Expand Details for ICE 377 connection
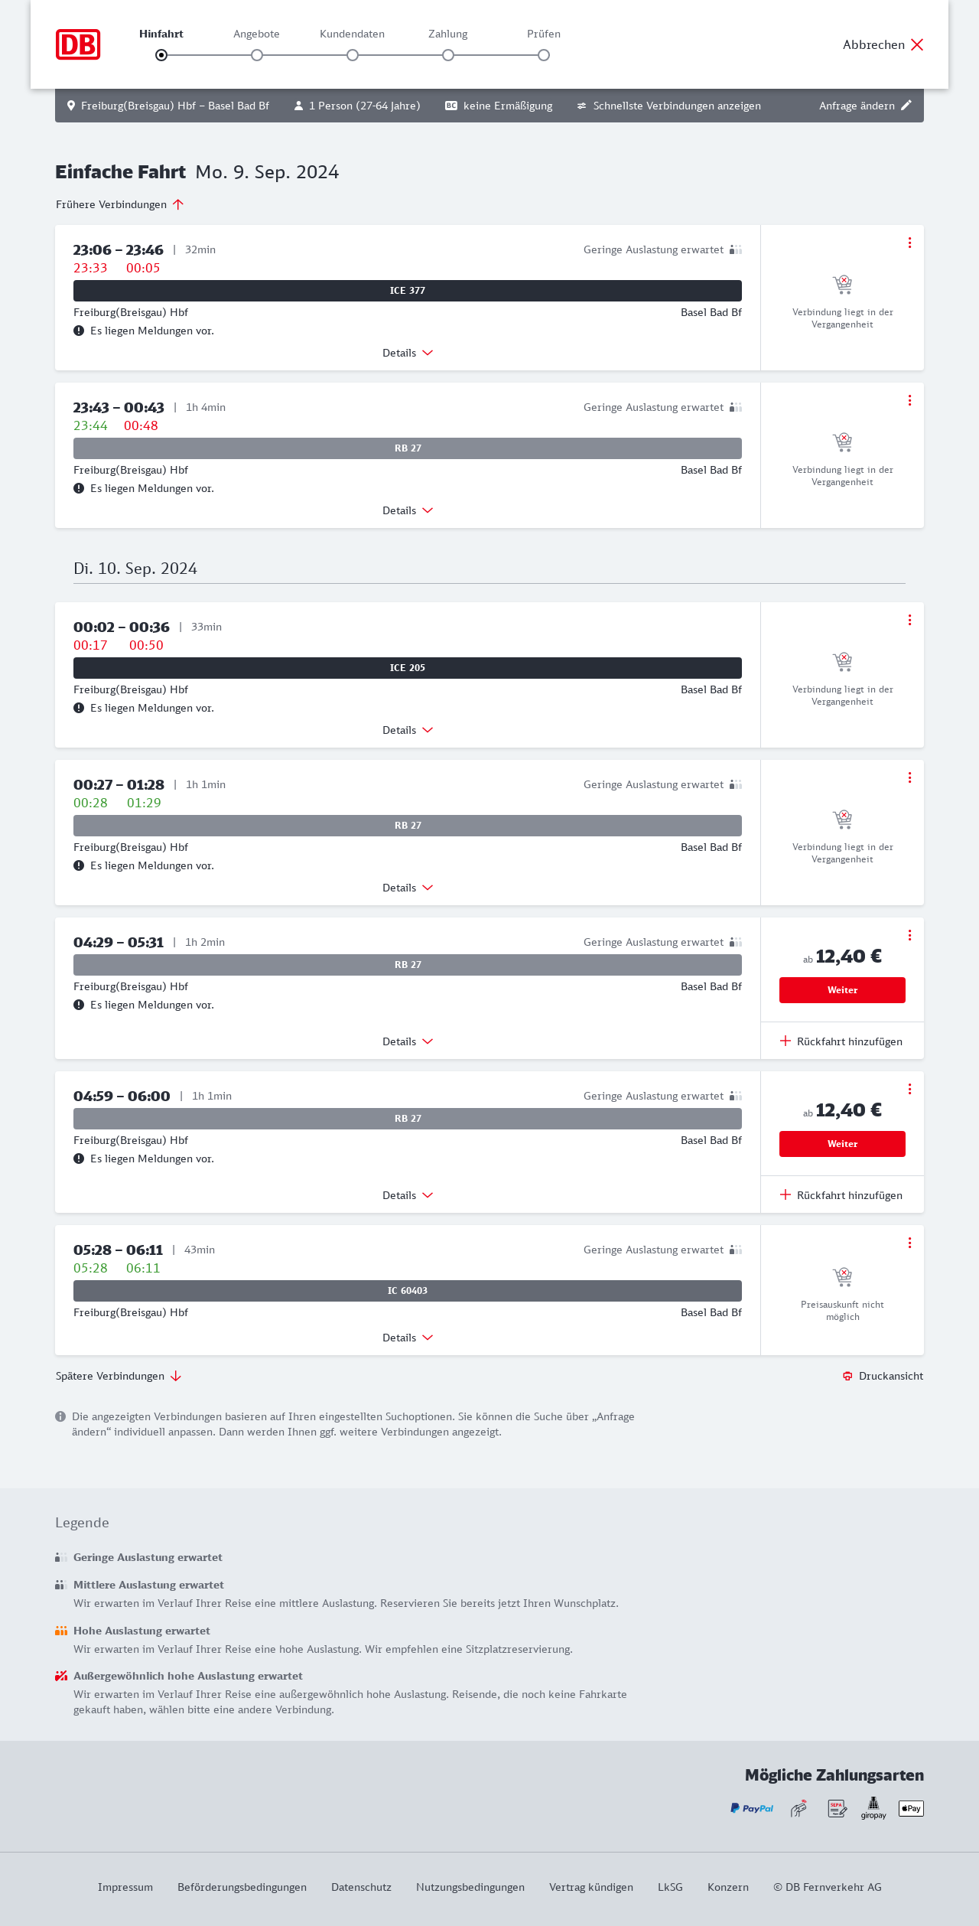This screenshot has width=979, height=1926. tap(408, 353)
